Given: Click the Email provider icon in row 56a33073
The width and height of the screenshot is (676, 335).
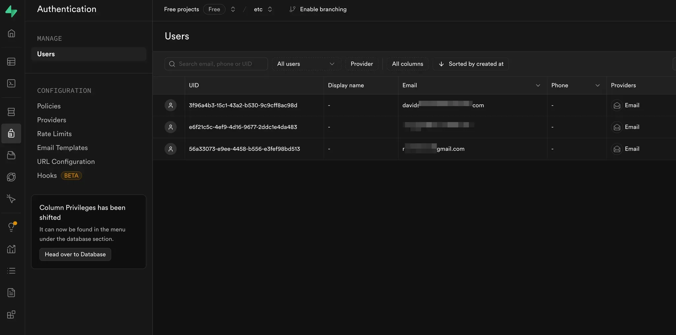Looking at the screenshot, I should (617, 149).
